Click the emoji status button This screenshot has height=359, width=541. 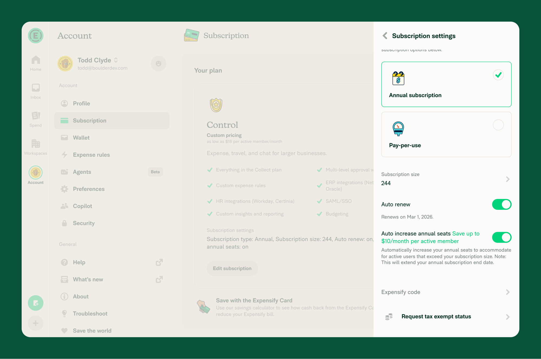coord(159,64)
